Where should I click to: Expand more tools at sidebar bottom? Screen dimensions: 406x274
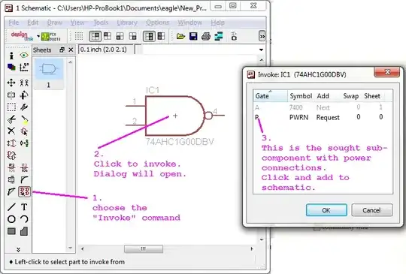point(18,249)
